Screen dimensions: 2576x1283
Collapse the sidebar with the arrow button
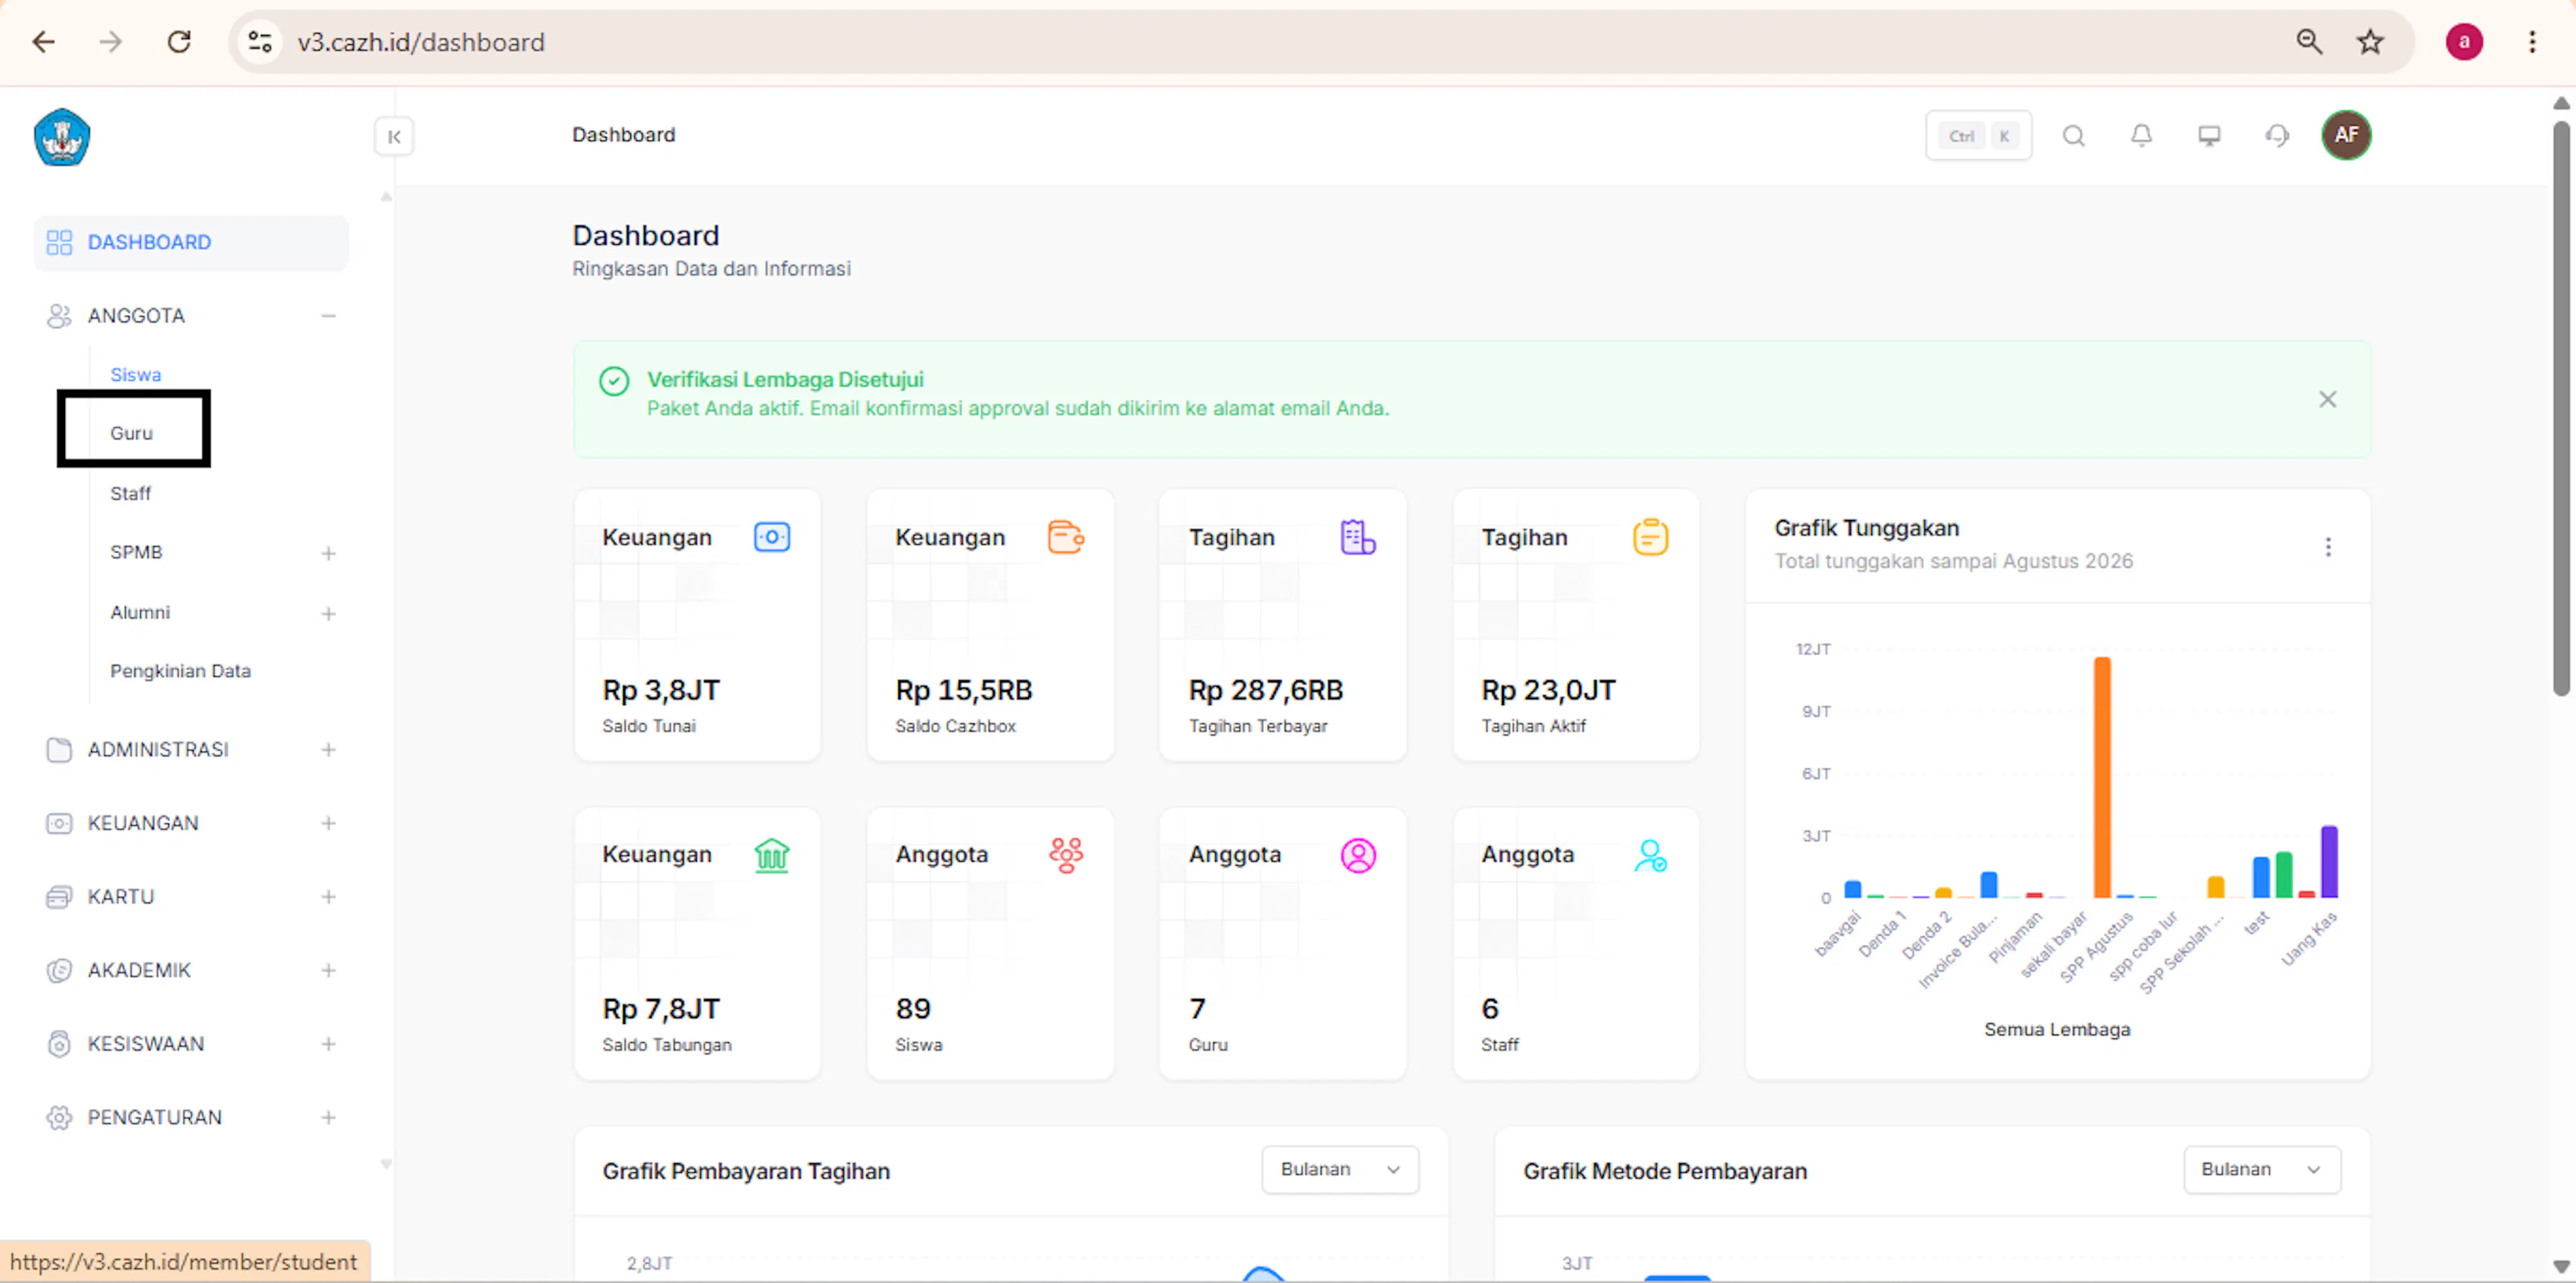point(394,137)
